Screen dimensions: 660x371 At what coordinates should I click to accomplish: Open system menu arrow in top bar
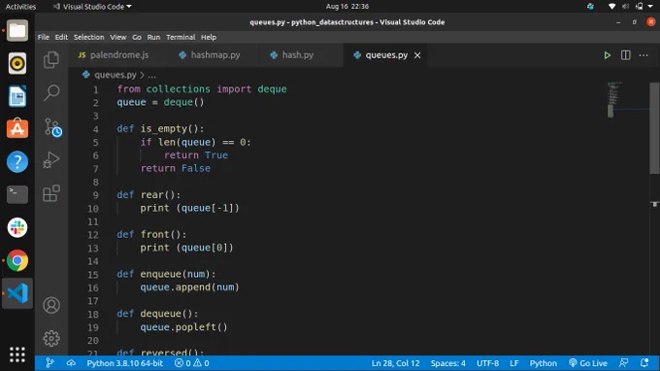point(650,7)
